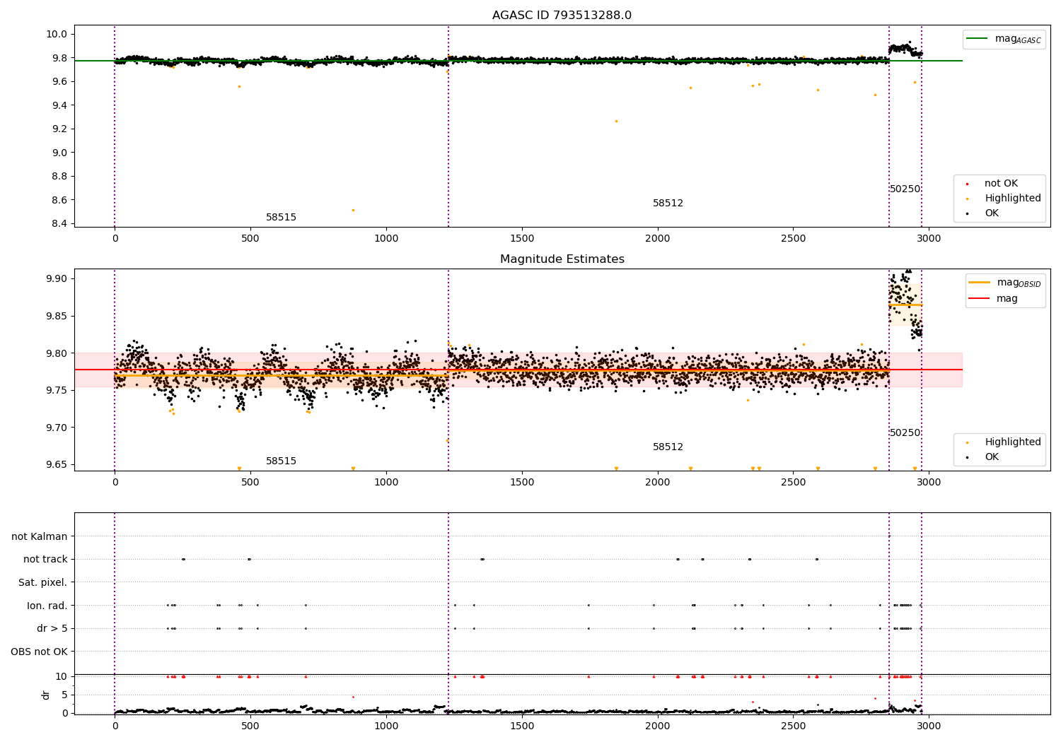Click the 2000 x-axis tick in Magnitude Estimates plot
Viewport: 1061px width, 742px height.
tap(658, 483)
